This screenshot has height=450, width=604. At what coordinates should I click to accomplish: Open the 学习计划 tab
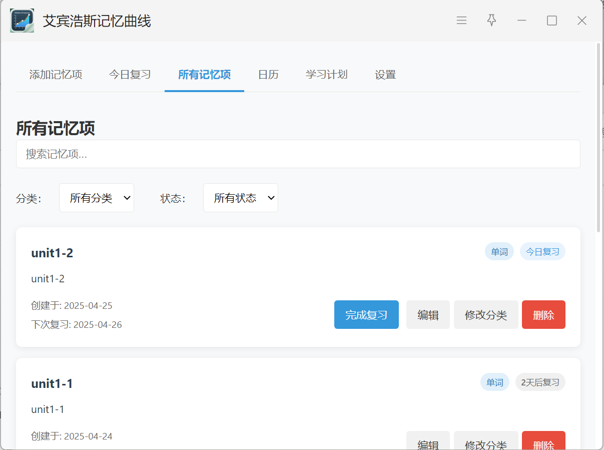click(327, 75)
